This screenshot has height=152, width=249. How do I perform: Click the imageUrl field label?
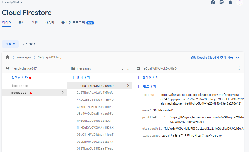click(150, 95)
